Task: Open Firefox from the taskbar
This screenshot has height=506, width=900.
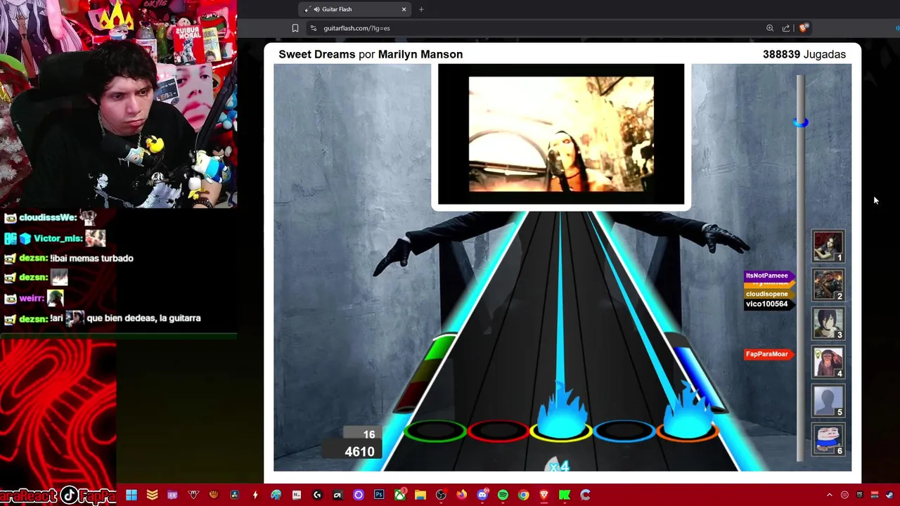Action: click(461, 495)
